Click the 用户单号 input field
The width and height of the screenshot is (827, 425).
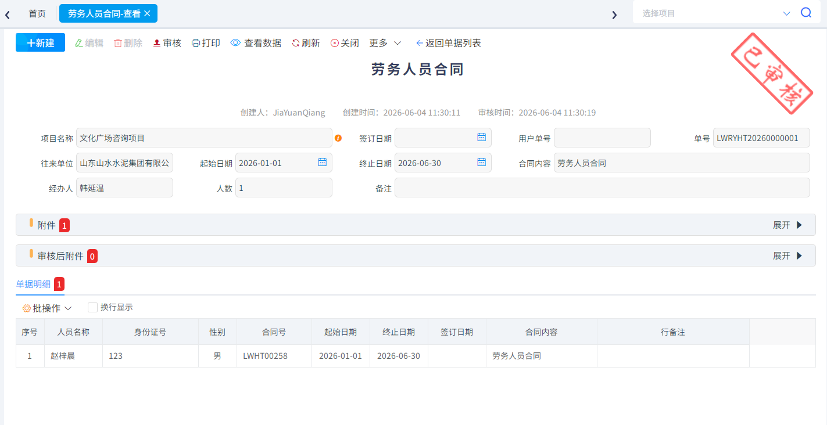click(x=602, y=138)
